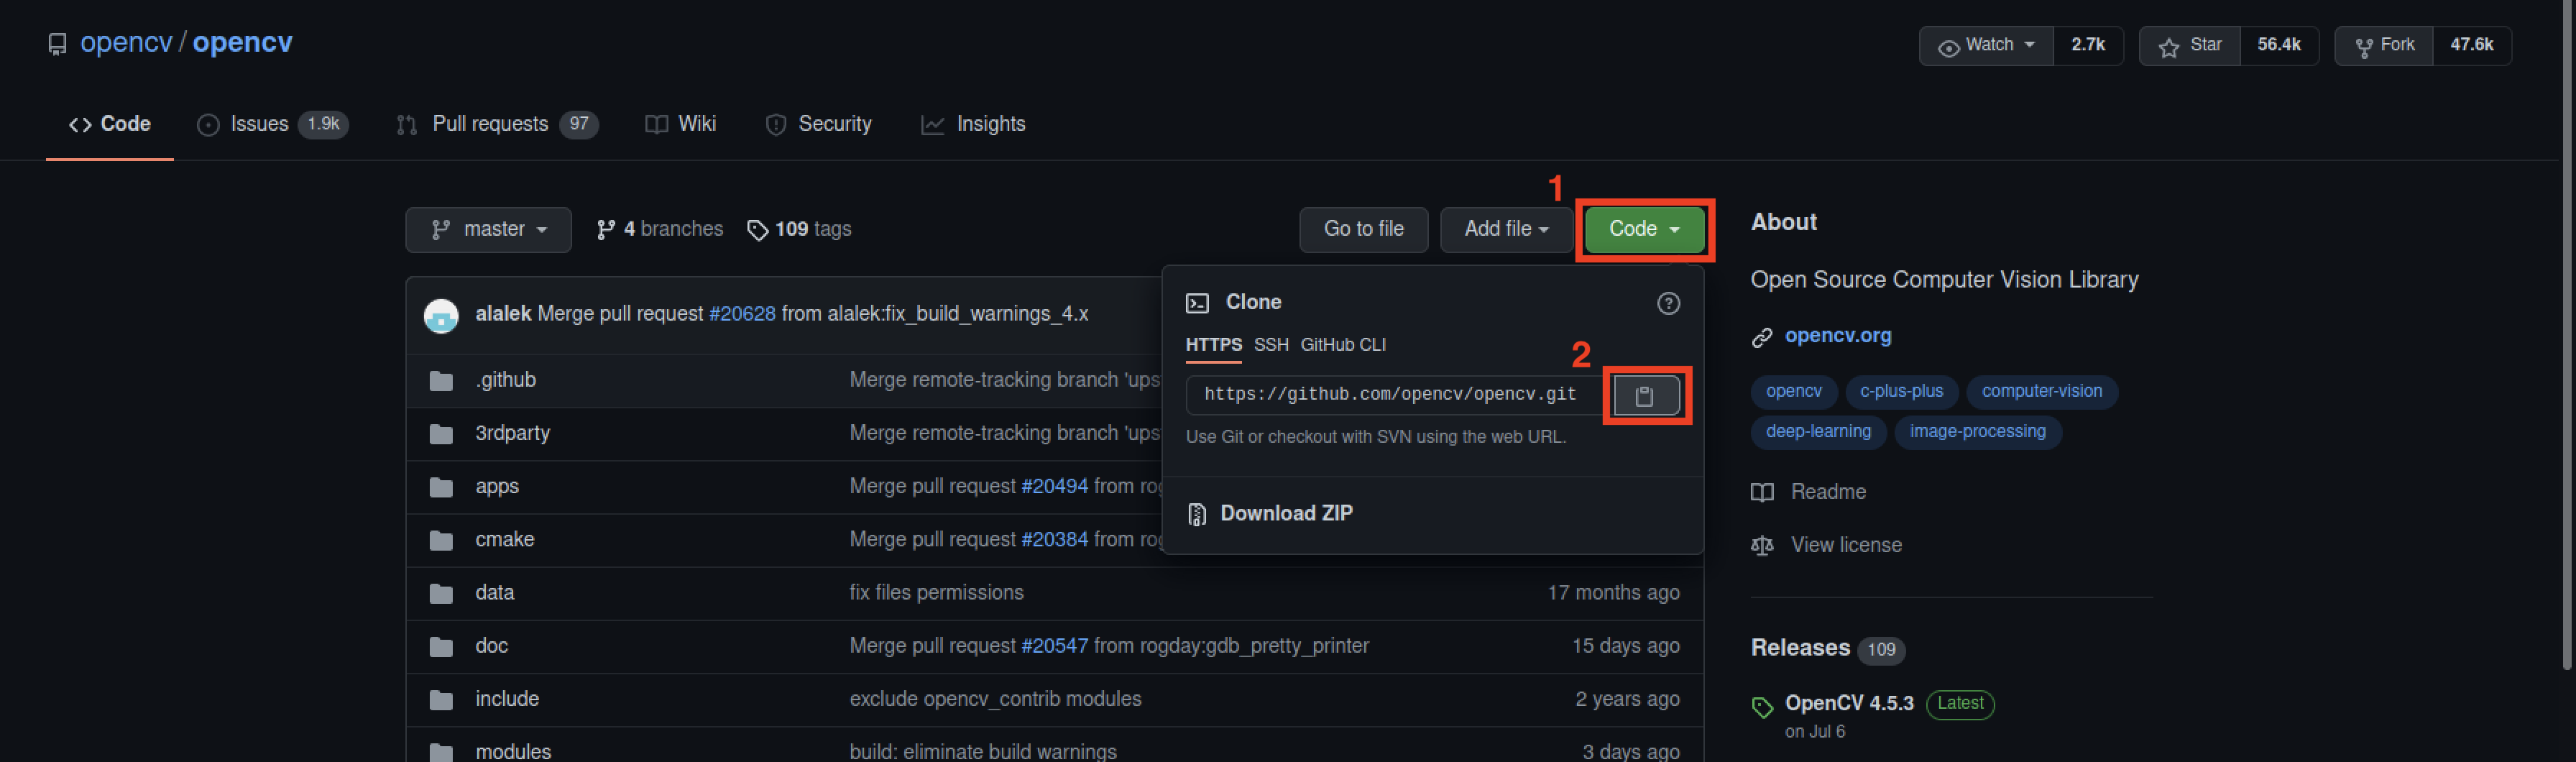
Task: Click the terminal icon next to Clone
Action: pos(1197,303)
